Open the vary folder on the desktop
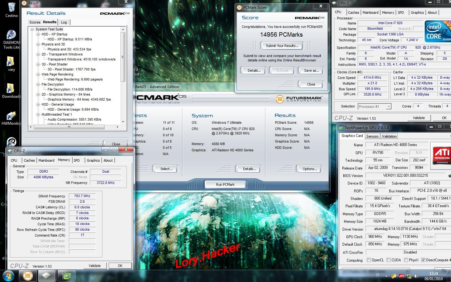The height and width of the screenshot is (282, 451). pyautogui.click(x=11, y=64)
